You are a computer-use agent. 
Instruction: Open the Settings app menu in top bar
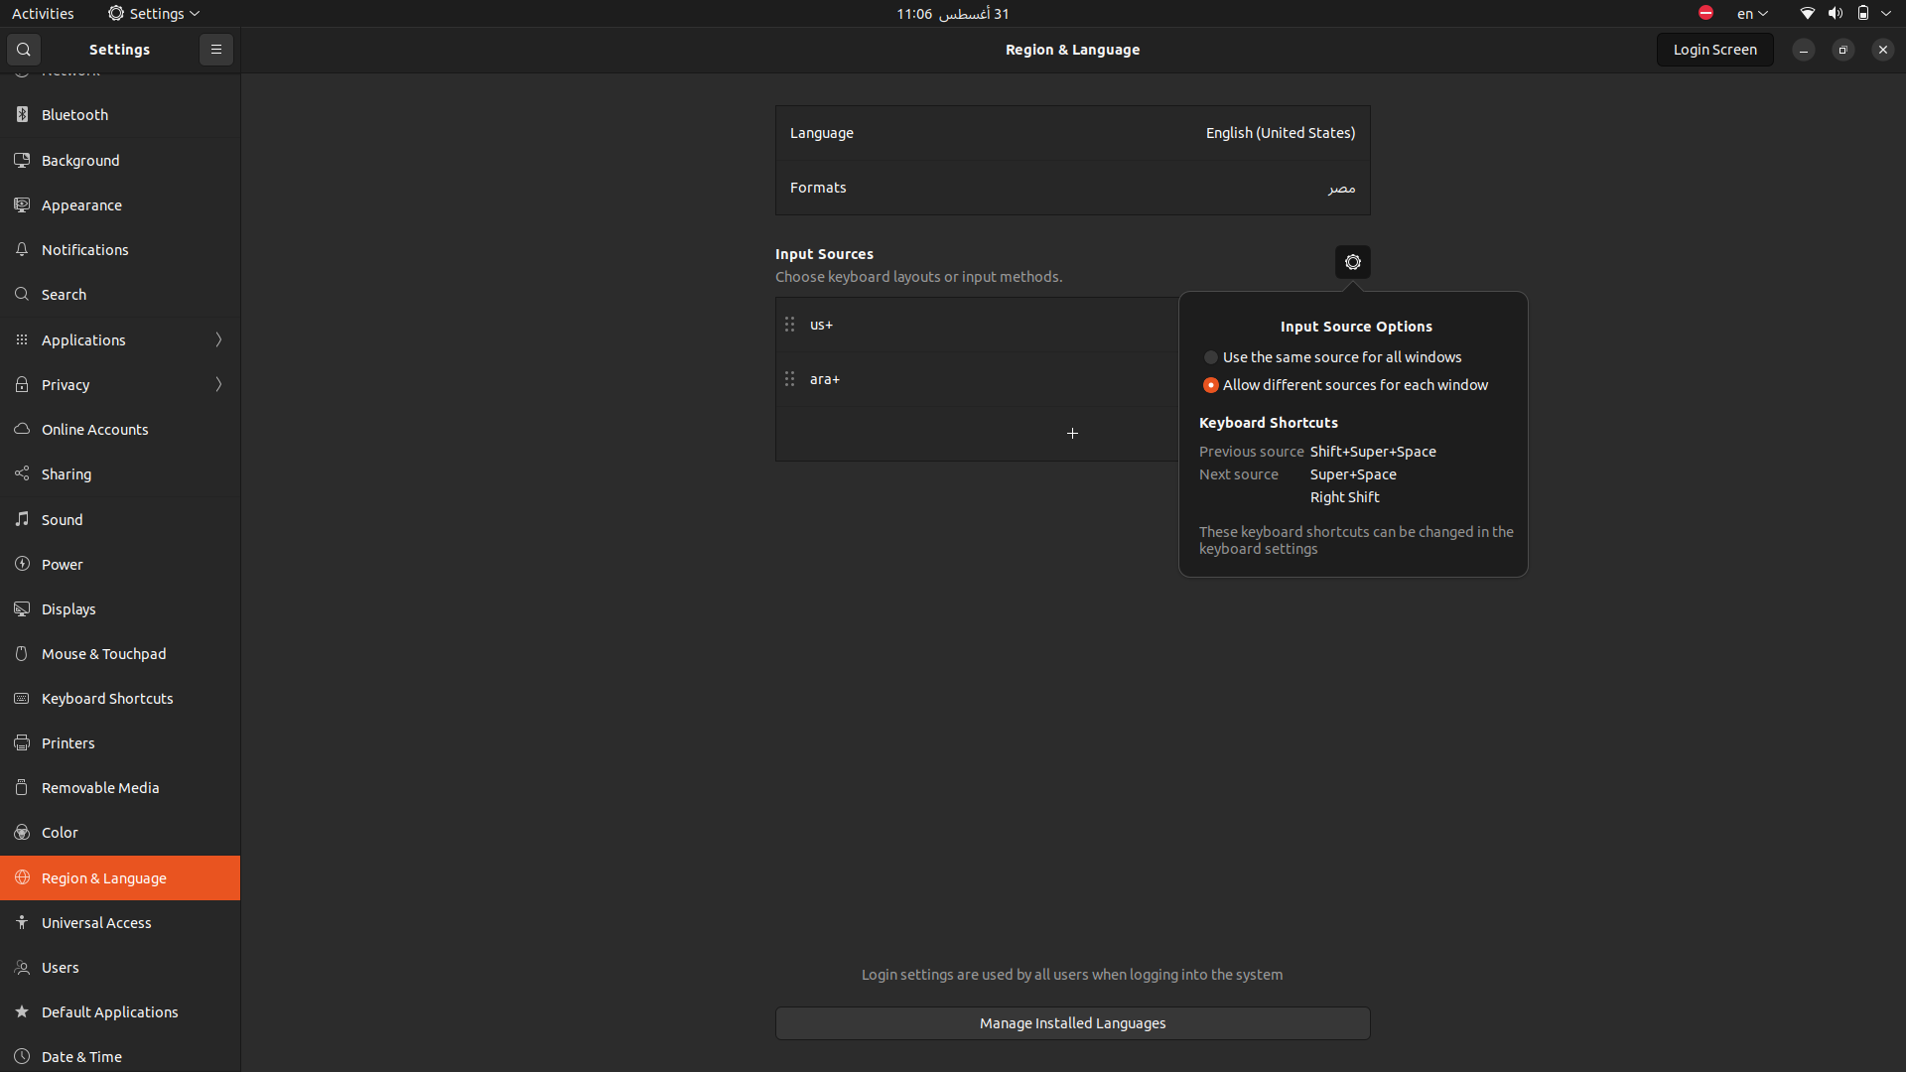coord(155,14)
